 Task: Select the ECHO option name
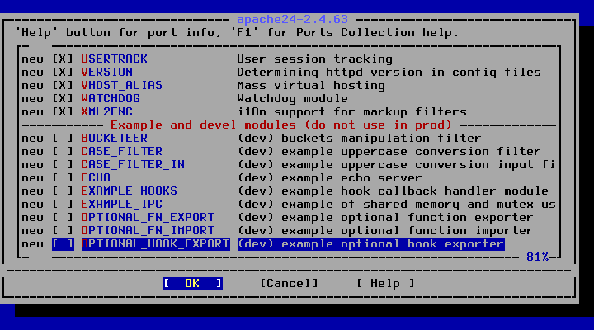click(96, 178)
